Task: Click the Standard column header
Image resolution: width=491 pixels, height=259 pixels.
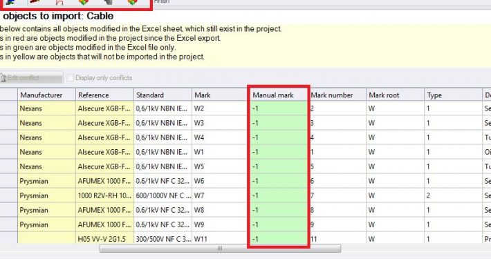Action: point(163,95)
